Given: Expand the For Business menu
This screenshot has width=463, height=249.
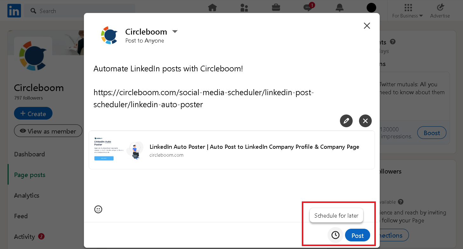Looking at the screenshot, I should 407,10.
